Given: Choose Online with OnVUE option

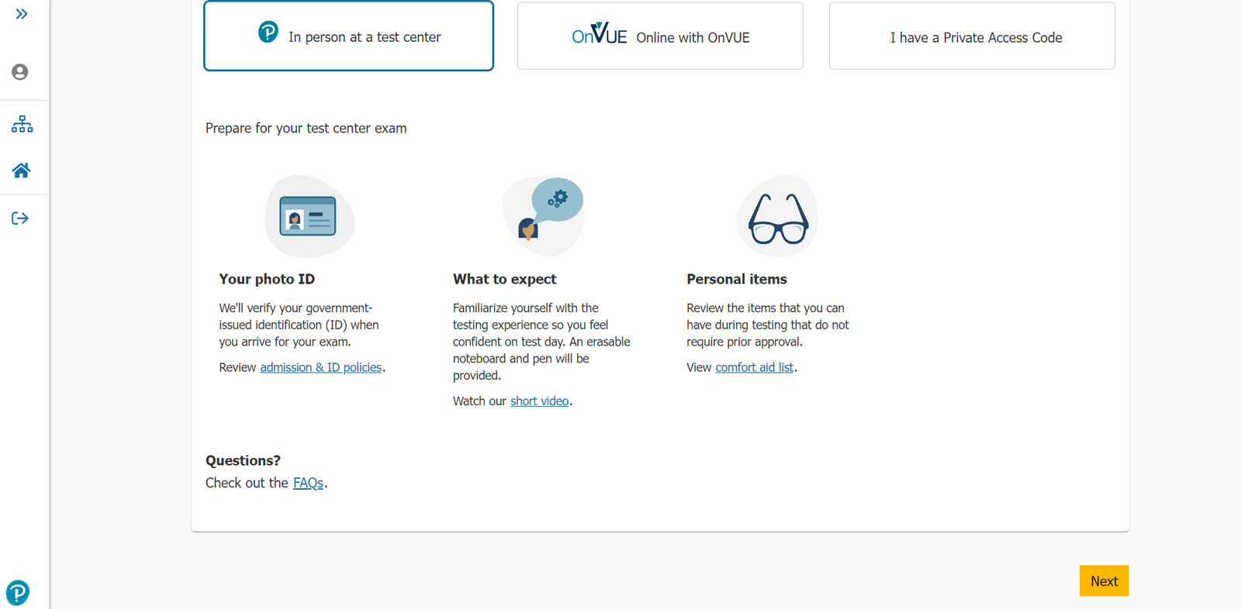Looking at the screenshot, I should click(x=660, y=36).
